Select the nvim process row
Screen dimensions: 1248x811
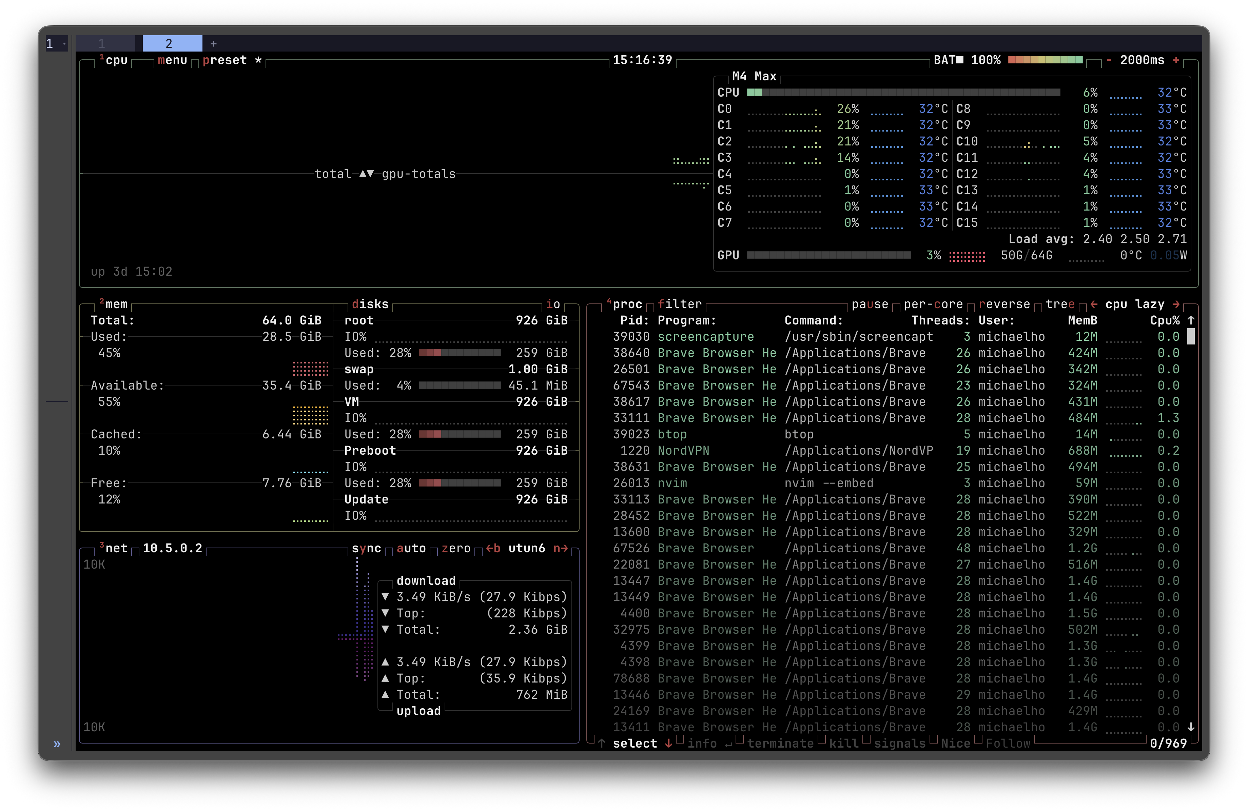(x=896, y=483)
